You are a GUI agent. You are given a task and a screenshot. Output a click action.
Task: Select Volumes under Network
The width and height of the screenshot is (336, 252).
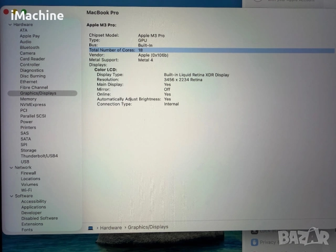(x=29, y=184)
